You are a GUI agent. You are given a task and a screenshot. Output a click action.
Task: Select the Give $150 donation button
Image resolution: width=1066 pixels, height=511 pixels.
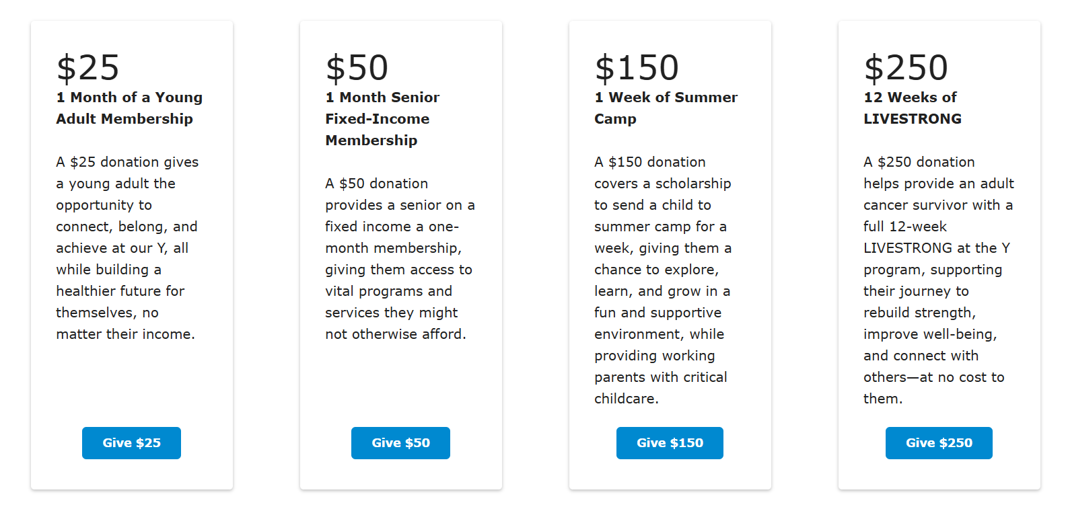[x=670, y=443]
